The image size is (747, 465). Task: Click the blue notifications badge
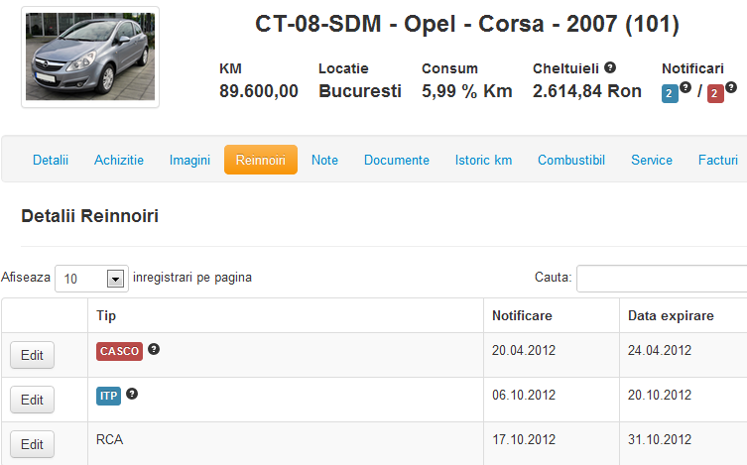pyautogui.click(x=670, y=93)
